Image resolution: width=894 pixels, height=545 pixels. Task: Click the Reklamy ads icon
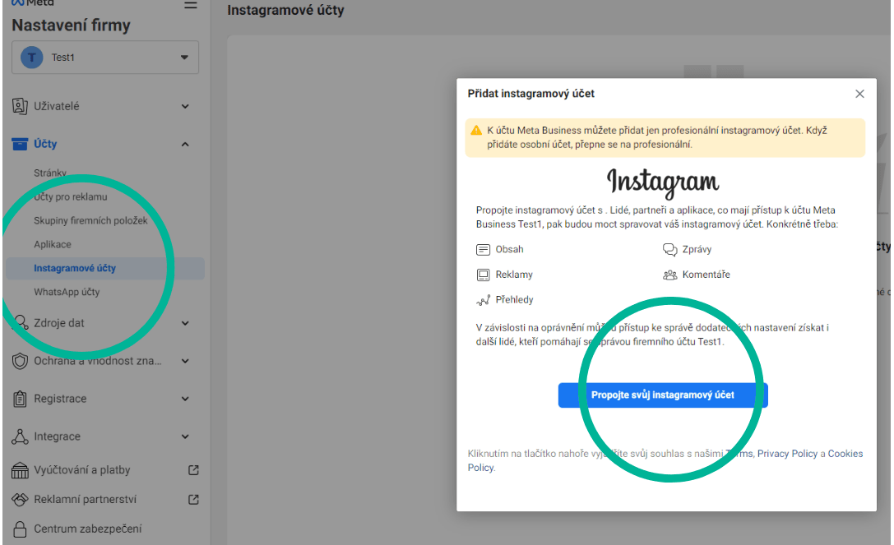pyautogui.click(x=483, y=275)
